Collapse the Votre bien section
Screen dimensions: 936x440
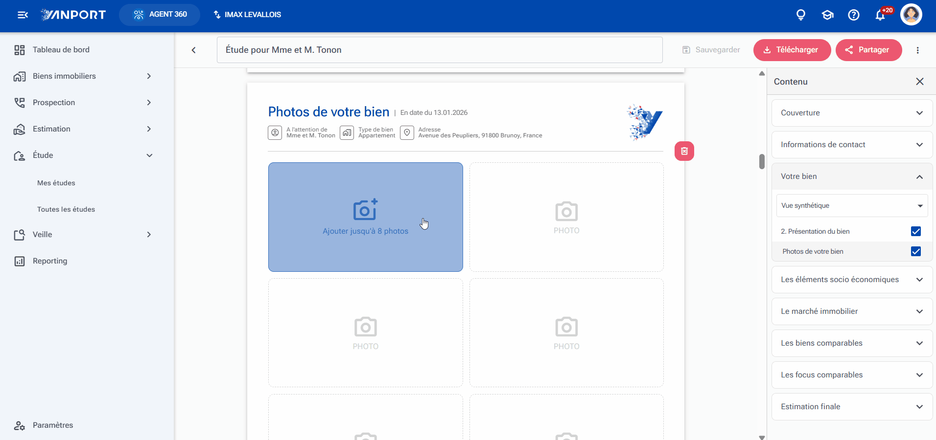tap(852, 176)
